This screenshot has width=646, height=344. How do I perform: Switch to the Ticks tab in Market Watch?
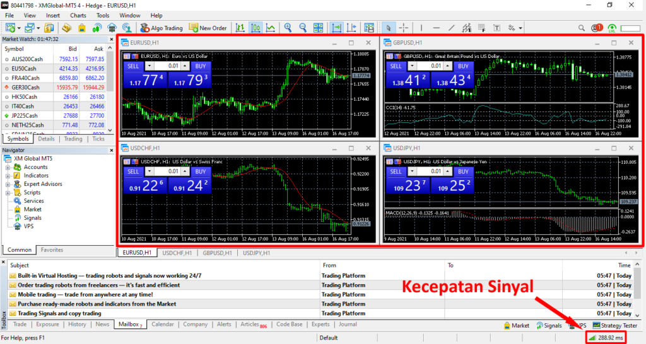click(98, 139)
